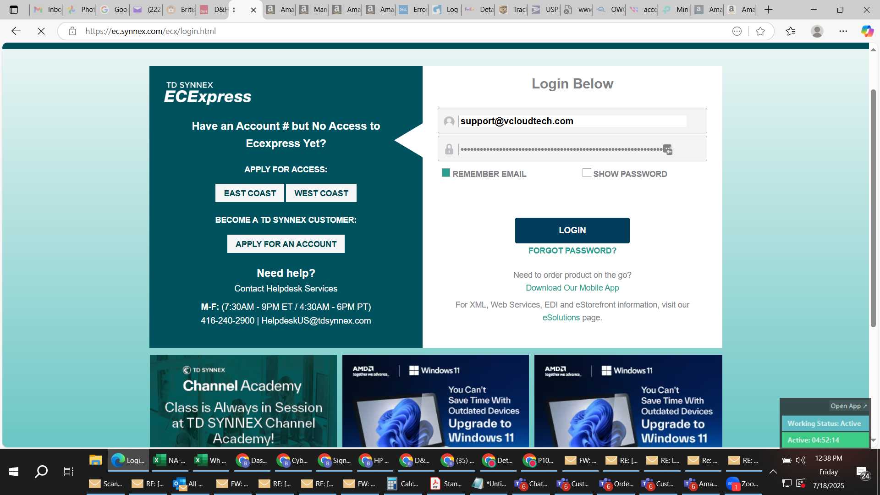Add this page to favorites
Image resolution: width=880 pixels, height=495 pixels.
(x=760, y=31)
